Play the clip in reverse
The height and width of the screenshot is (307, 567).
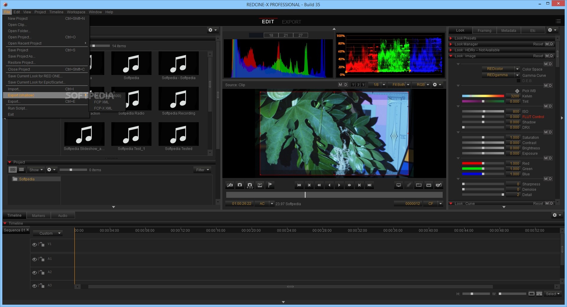point(329,185)
